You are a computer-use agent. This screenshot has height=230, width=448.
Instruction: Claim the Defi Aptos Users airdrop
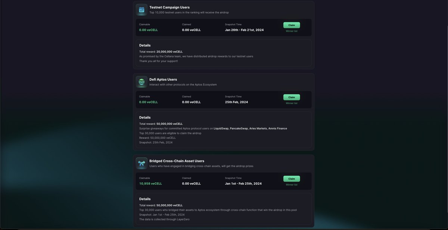point(292,97)
